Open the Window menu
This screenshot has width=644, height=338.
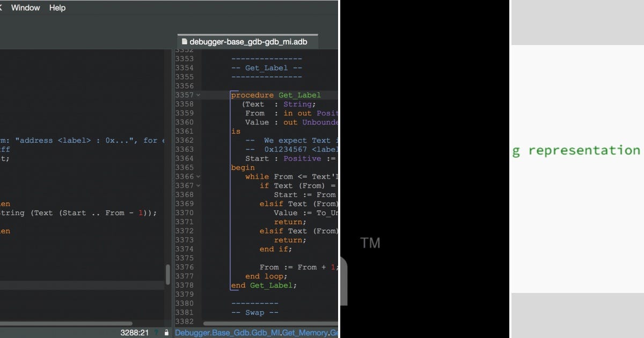[25, 8]
